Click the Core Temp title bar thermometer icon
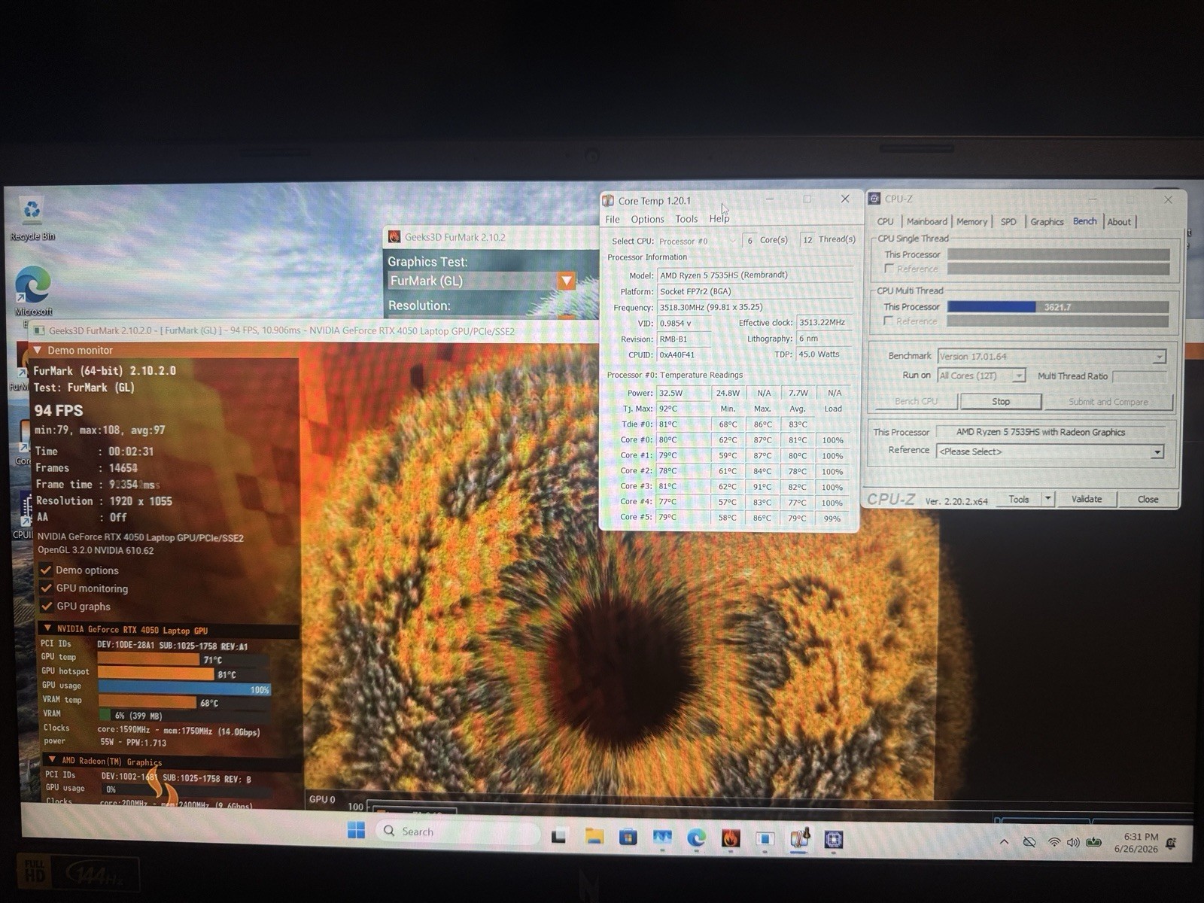 (x=608, y=200)
